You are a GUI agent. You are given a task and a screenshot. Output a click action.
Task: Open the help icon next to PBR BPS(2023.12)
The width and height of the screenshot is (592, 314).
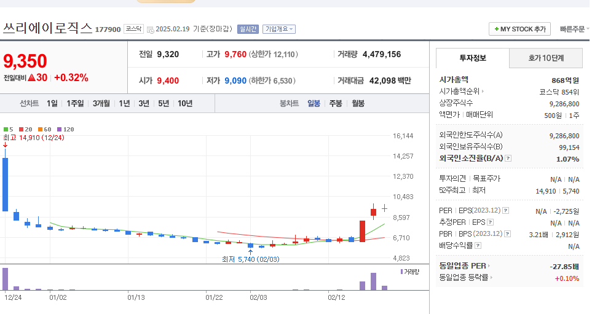point(508,234)
